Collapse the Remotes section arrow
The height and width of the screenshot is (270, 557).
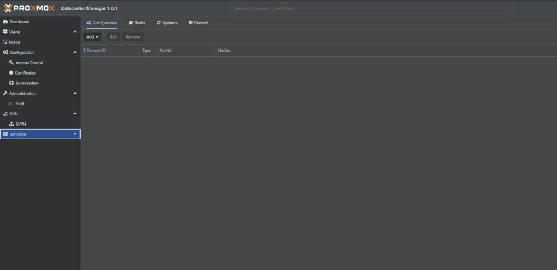75,134
